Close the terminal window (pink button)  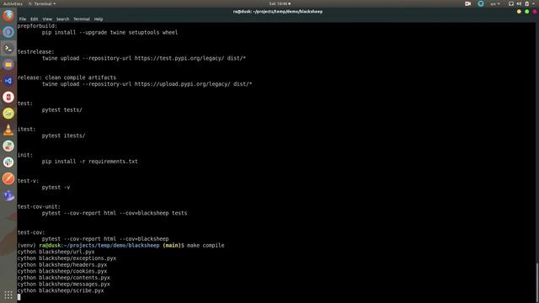(x=535, y=12)
